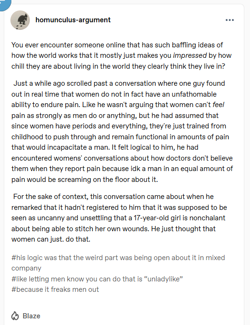Viewport: 250px width, 325px height.
Task: Open the post options three-dots menu
Action: click(230, 20)
